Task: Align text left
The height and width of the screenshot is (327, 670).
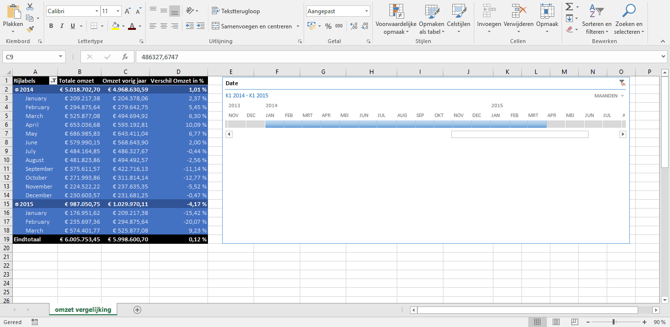Action: pos(153,26)
